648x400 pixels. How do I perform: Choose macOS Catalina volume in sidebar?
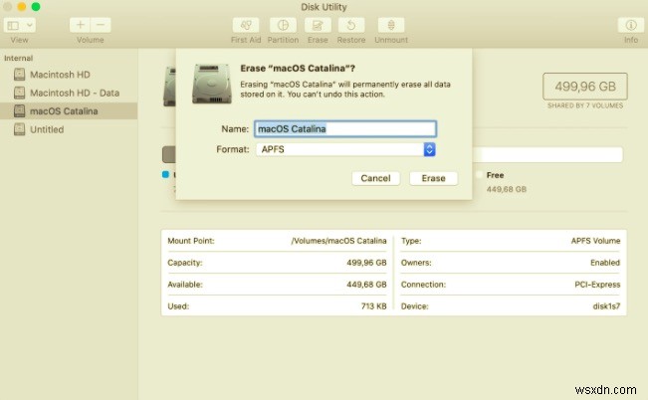pos(62,111)
